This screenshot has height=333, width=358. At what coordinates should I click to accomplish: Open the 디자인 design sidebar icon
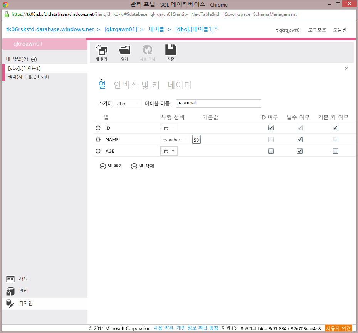click(x=10, y=304)
